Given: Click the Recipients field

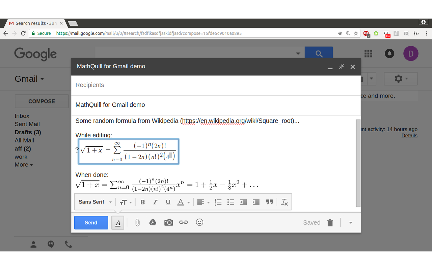Looking at the screenshot, I should pyautogui.click(x=216, y=85).
